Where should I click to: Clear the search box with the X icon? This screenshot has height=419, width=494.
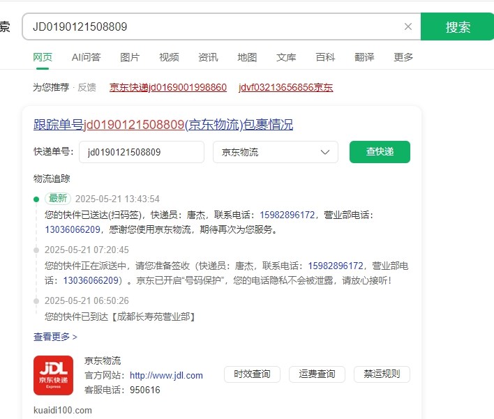[x=408, y=26]
